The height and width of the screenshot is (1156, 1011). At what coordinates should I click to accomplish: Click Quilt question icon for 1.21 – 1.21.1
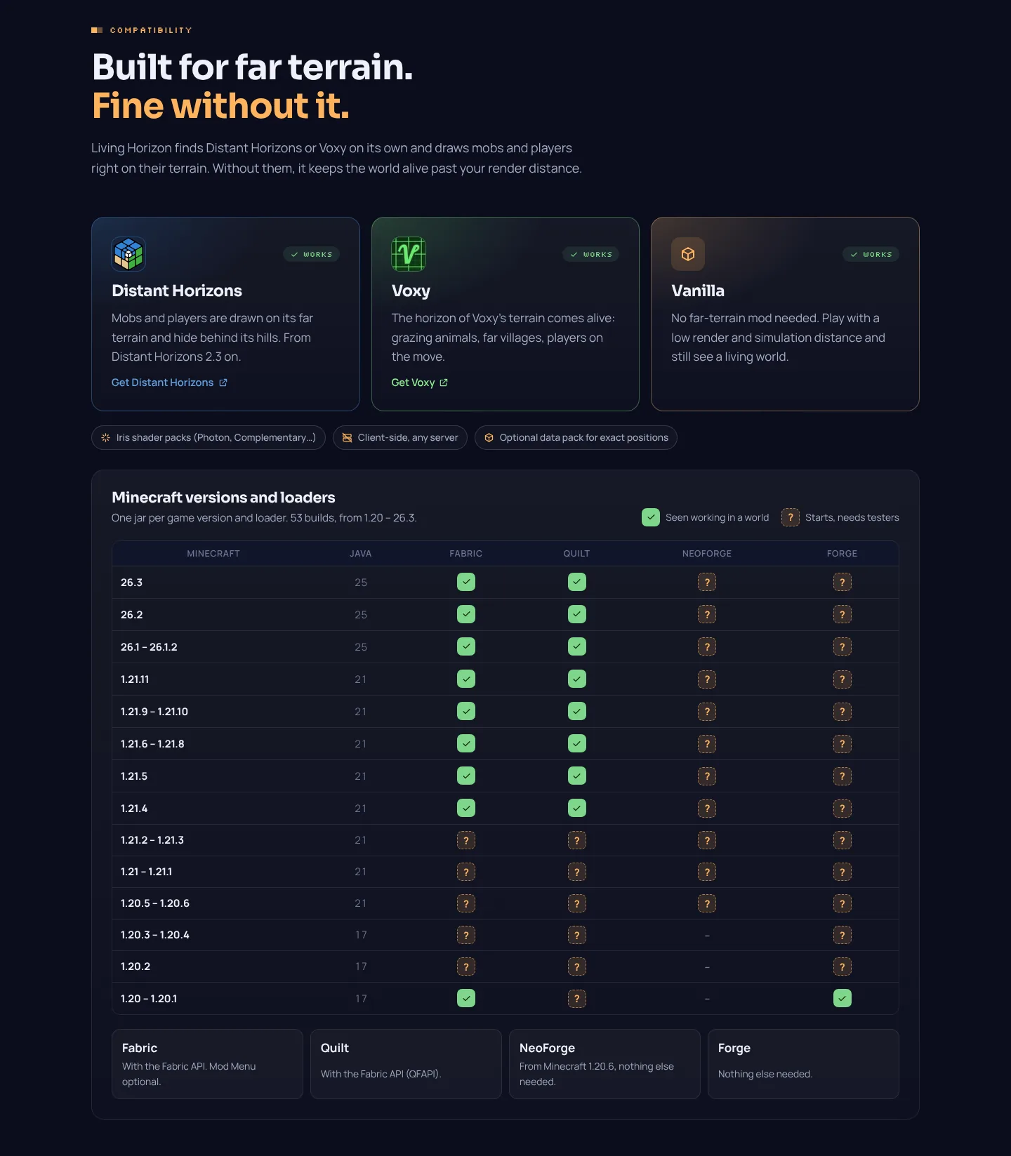tap(577, 872)
